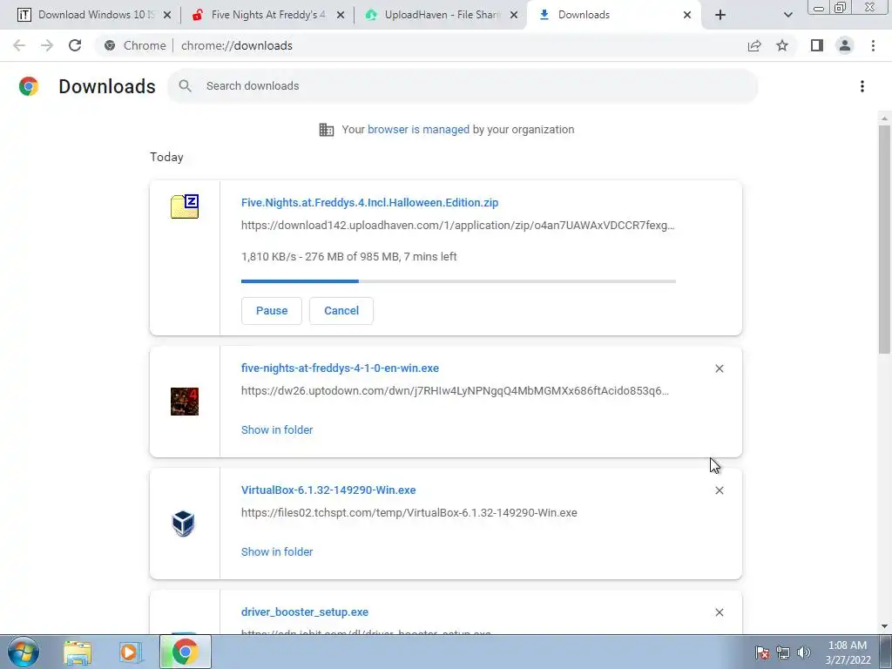Viewport: 892px width, 669px height.
Task: Bookmark this tab with the star icon
Action: coord(782,45)
